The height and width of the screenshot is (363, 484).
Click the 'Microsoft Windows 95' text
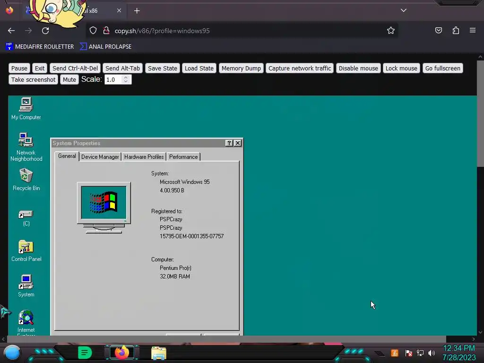(185, 182)
